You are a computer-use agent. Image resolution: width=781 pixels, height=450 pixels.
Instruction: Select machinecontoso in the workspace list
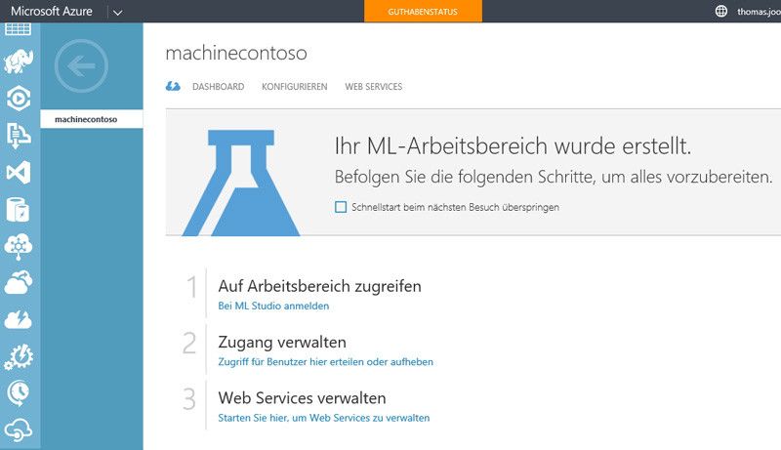[92, 119]
